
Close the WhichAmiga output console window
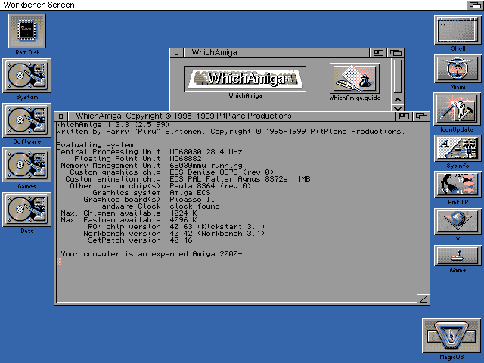pyautogui.click(x=61, y=116)
